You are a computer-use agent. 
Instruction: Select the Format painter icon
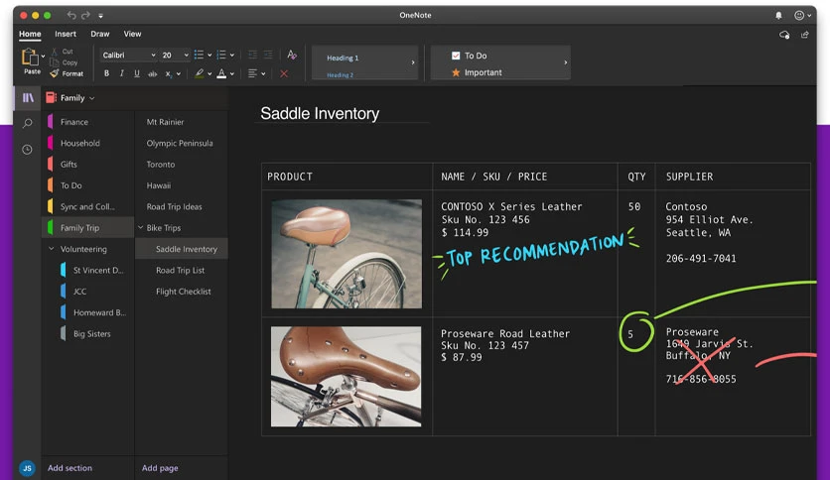(x=54, y=73)
